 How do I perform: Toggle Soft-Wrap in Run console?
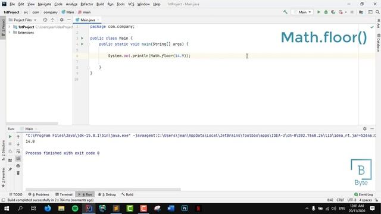(x=18, y=152)
